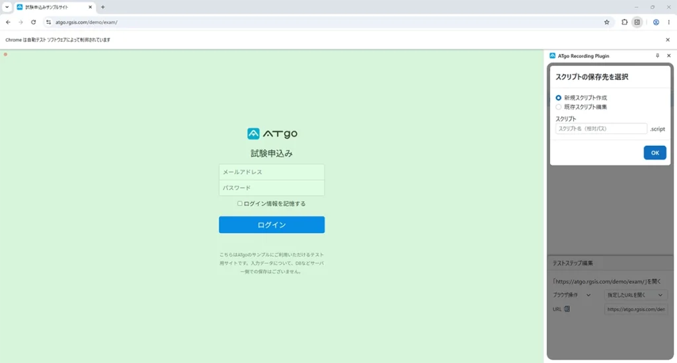Image resolution: width=677 pixels, height=363 pixels.
Task: Click the address bar URL text
Action: tap(87, 22)
